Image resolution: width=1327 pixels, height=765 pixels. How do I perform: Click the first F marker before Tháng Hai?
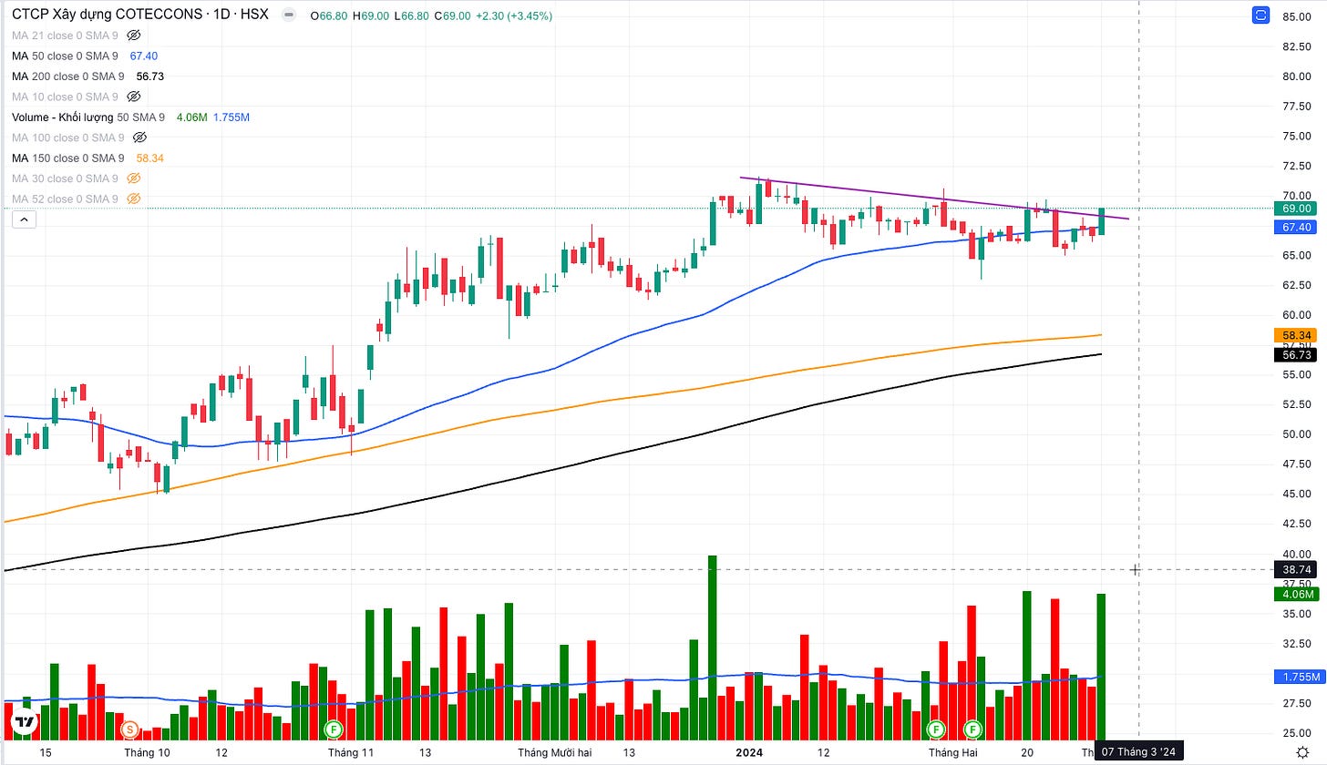click(935, 729)
